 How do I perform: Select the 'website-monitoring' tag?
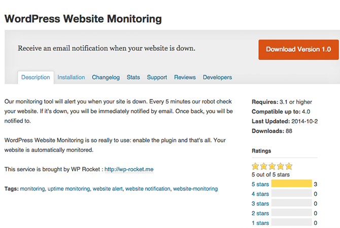pos(195,189)
